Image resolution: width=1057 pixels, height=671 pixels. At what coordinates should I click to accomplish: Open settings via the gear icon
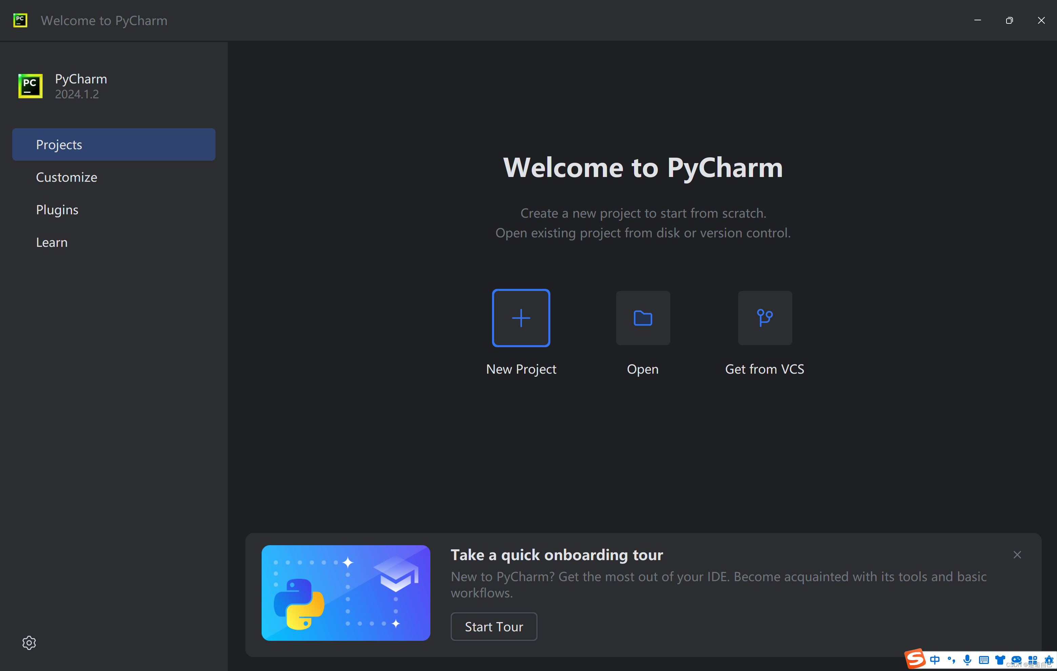(x=29, y=643)
